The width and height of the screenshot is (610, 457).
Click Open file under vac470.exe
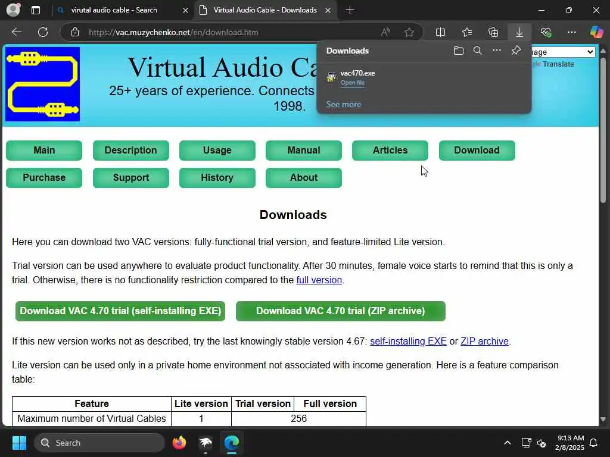[353, 83]
